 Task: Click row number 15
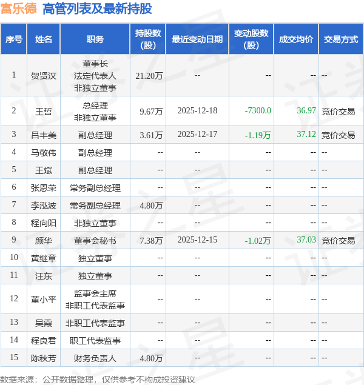click(14, 357)
